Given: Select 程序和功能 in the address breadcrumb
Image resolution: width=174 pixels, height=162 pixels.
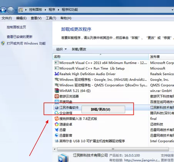Looking at the screenshot, I should [x=70, y=10].
